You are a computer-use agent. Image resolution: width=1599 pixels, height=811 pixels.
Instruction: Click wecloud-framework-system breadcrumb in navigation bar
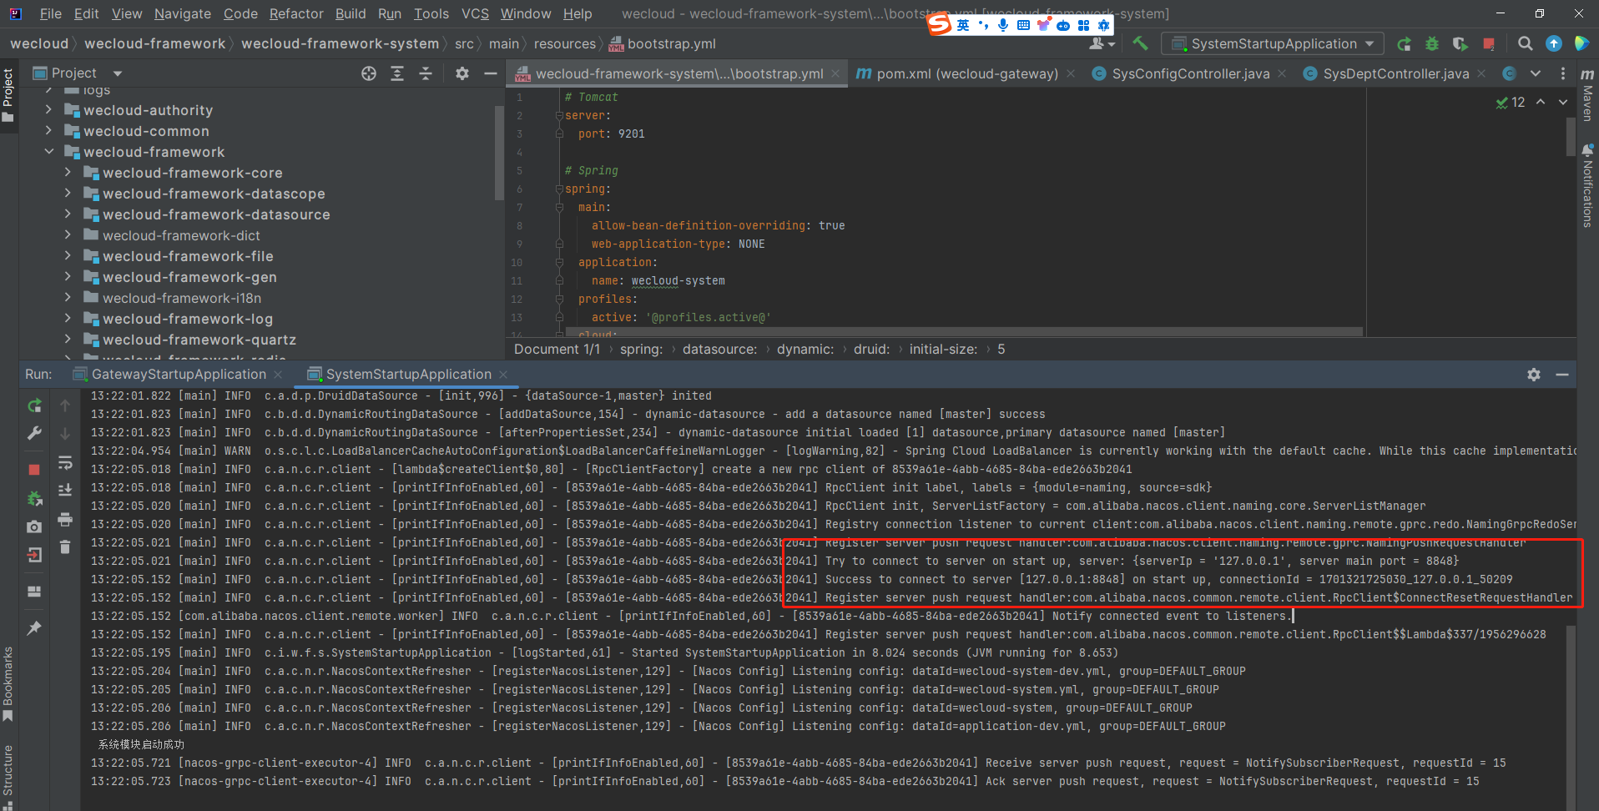point(340,43)
